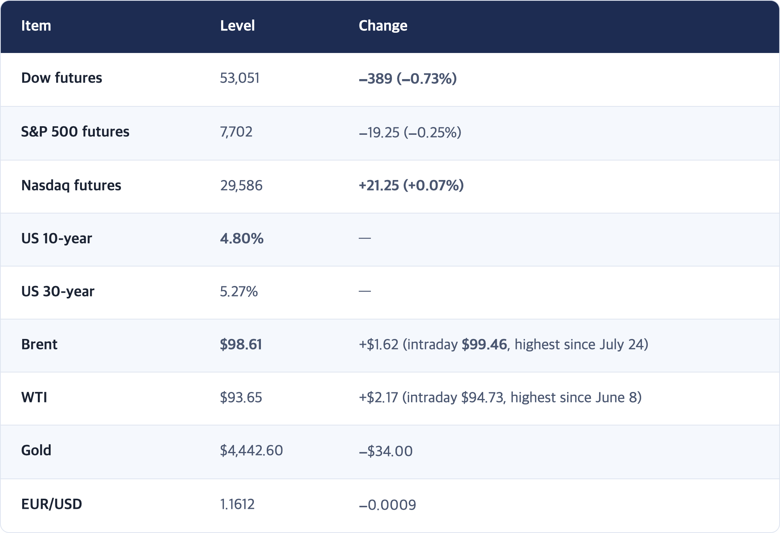Click the Gold change –$34.00
Screen dimensions: 780x533
click(386, 451)
